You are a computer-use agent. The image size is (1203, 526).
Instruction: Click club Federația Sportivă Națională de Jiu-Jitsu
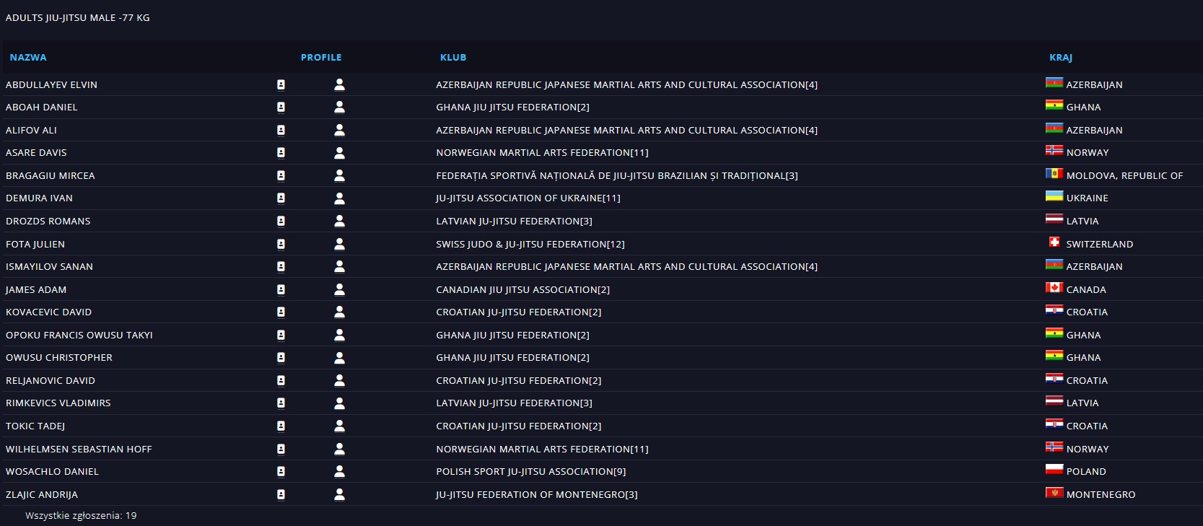pyautogui.click(x=617, y=175)
